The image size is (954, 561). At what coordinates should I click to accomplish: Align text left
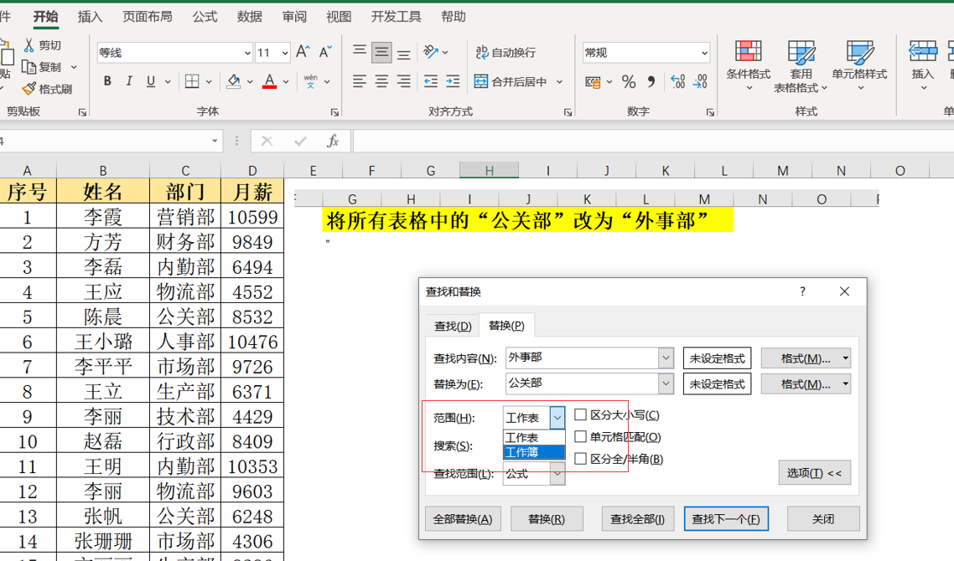[x=360, y=81]
